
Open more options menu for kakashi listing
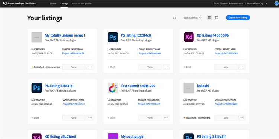pyautogui.click(x=242, y=118)
